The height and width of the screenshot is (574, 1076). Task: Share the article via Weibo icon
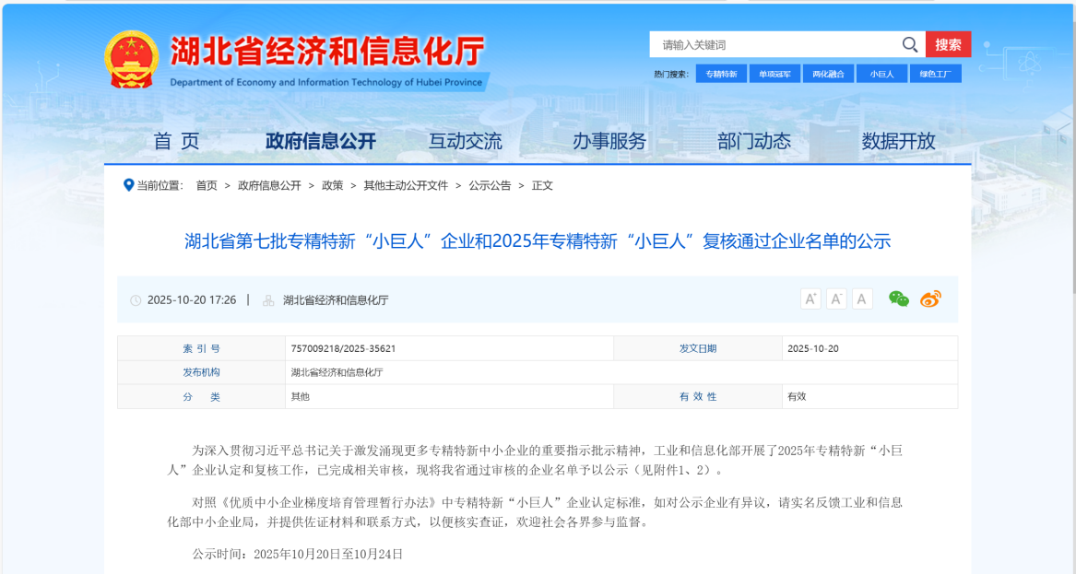tap(930, 299)
